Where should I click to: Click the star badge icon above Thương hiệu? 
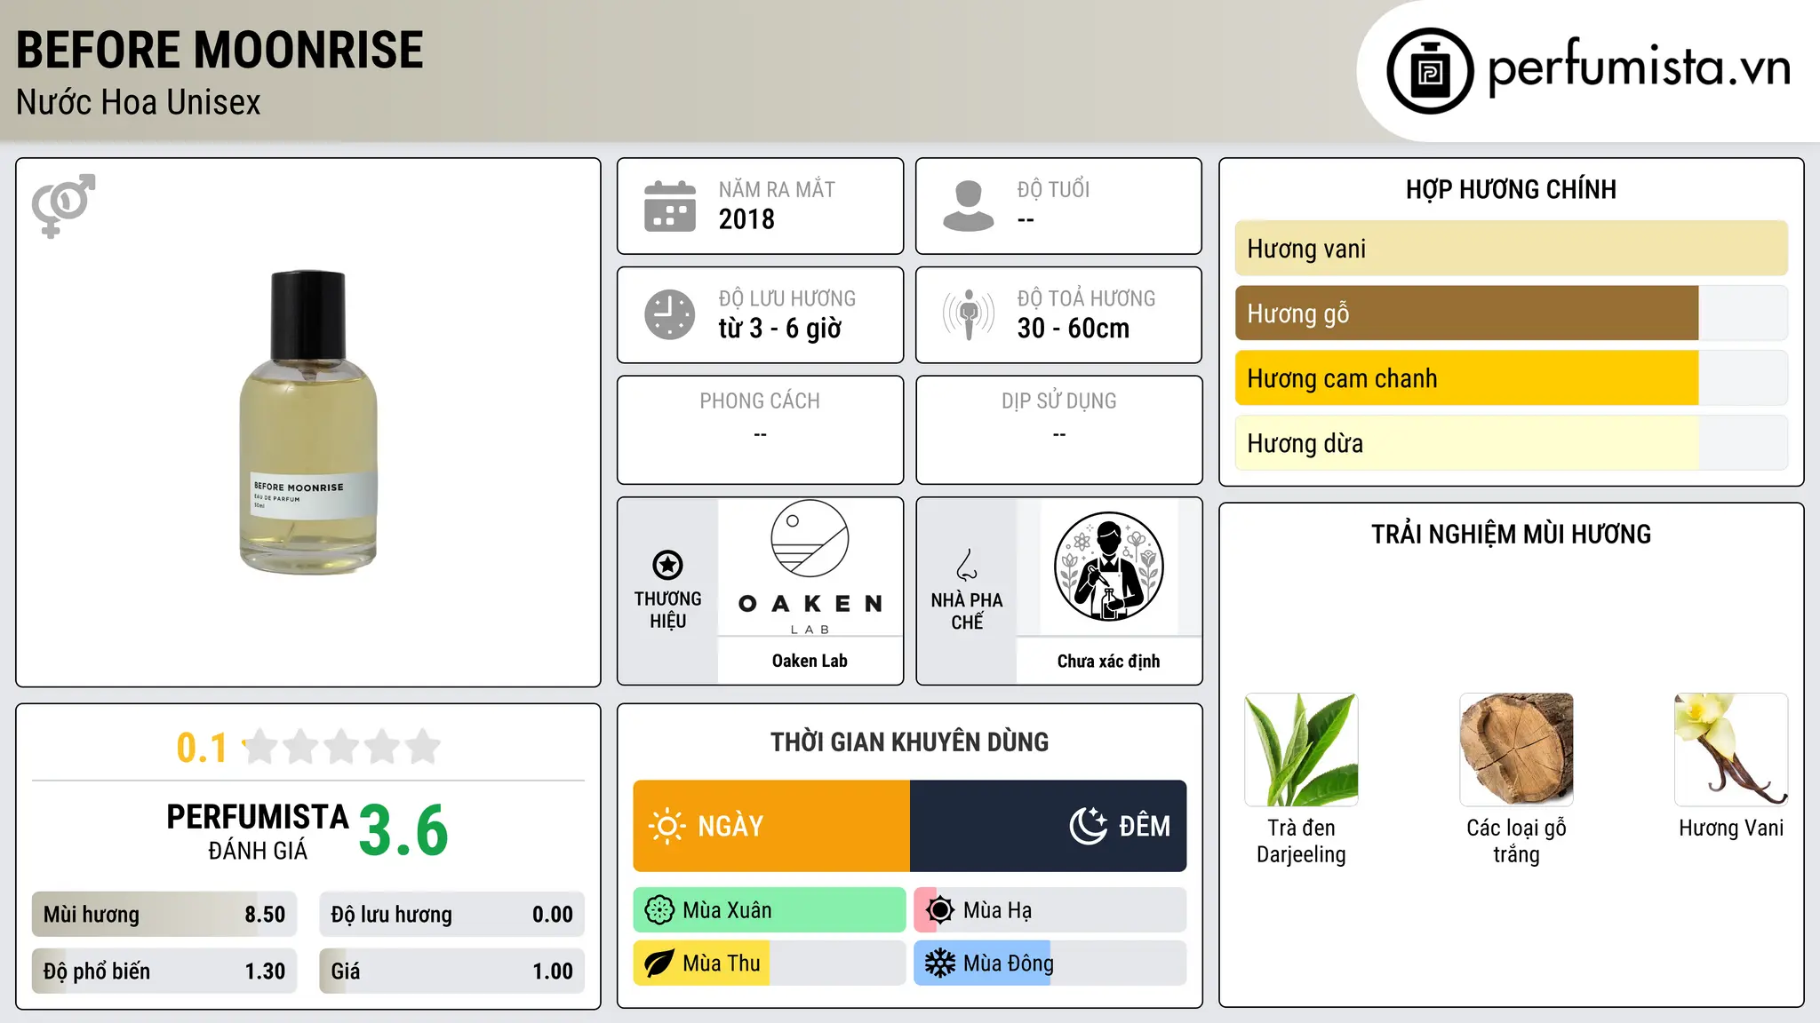[x=667, y=565]
